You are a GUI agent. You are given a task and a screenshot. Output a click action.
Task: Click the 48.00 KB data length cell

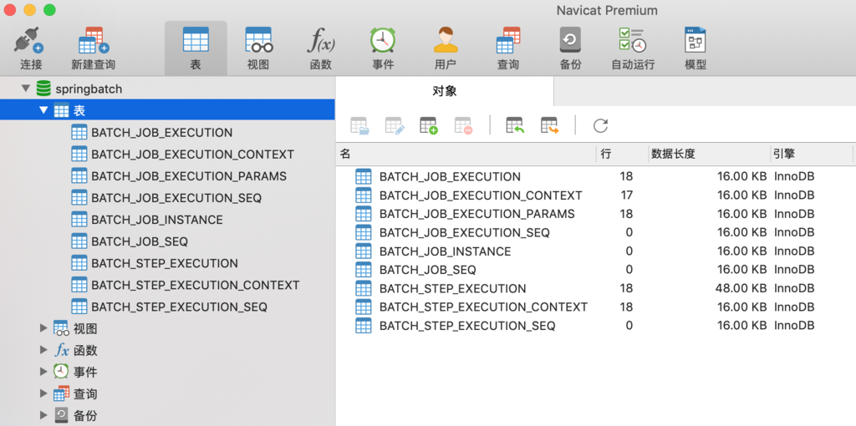(x=741, y=288)
